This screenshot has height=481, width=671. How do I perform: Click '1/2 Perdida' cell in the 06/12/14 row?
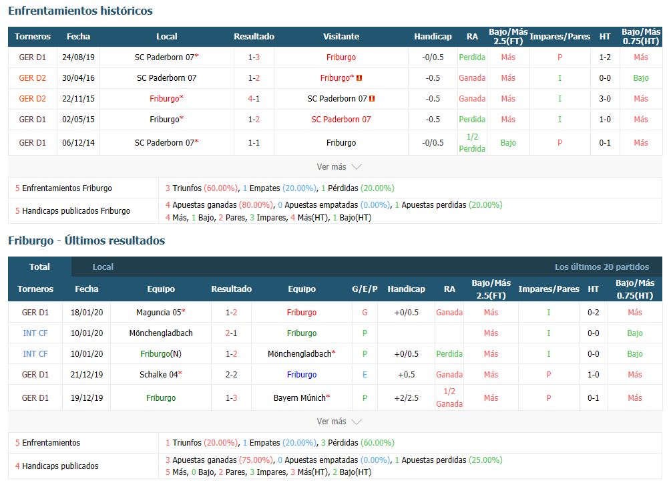[472, 143]
